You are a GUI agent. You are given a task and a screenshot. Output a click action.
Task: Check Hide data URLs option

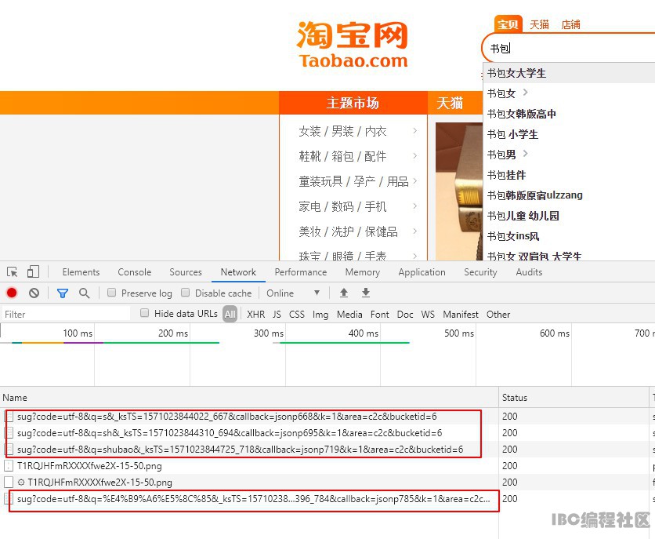point(144,313)
